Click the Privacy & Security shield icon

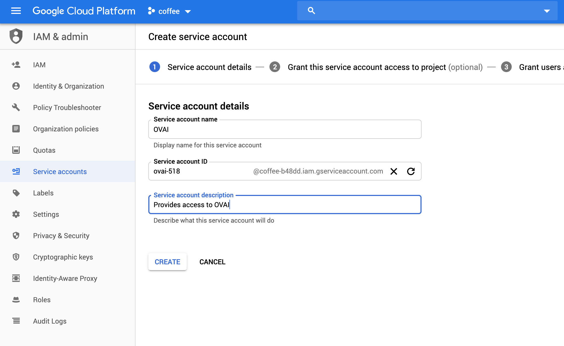[x=16, y=235]
